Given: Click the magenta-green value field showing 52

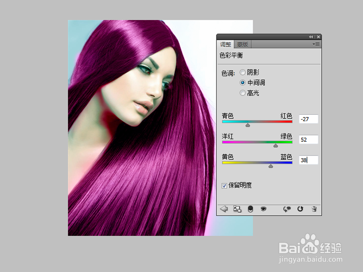Looking at the screenshot, I should coord(309,140).
